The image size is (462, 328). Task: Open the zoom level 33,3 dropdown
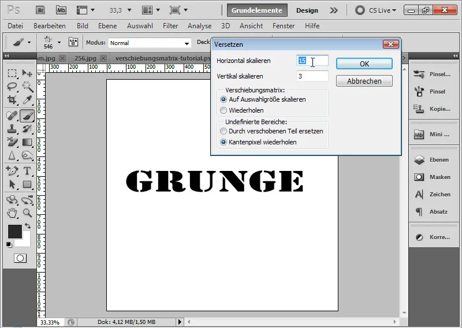point(129,10)
